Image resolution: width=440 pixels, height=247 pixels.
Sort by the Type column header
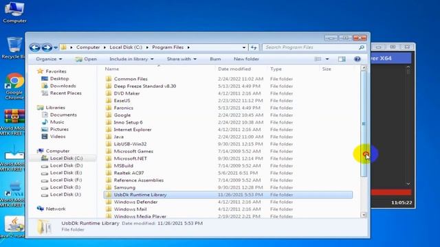point(276,69)
